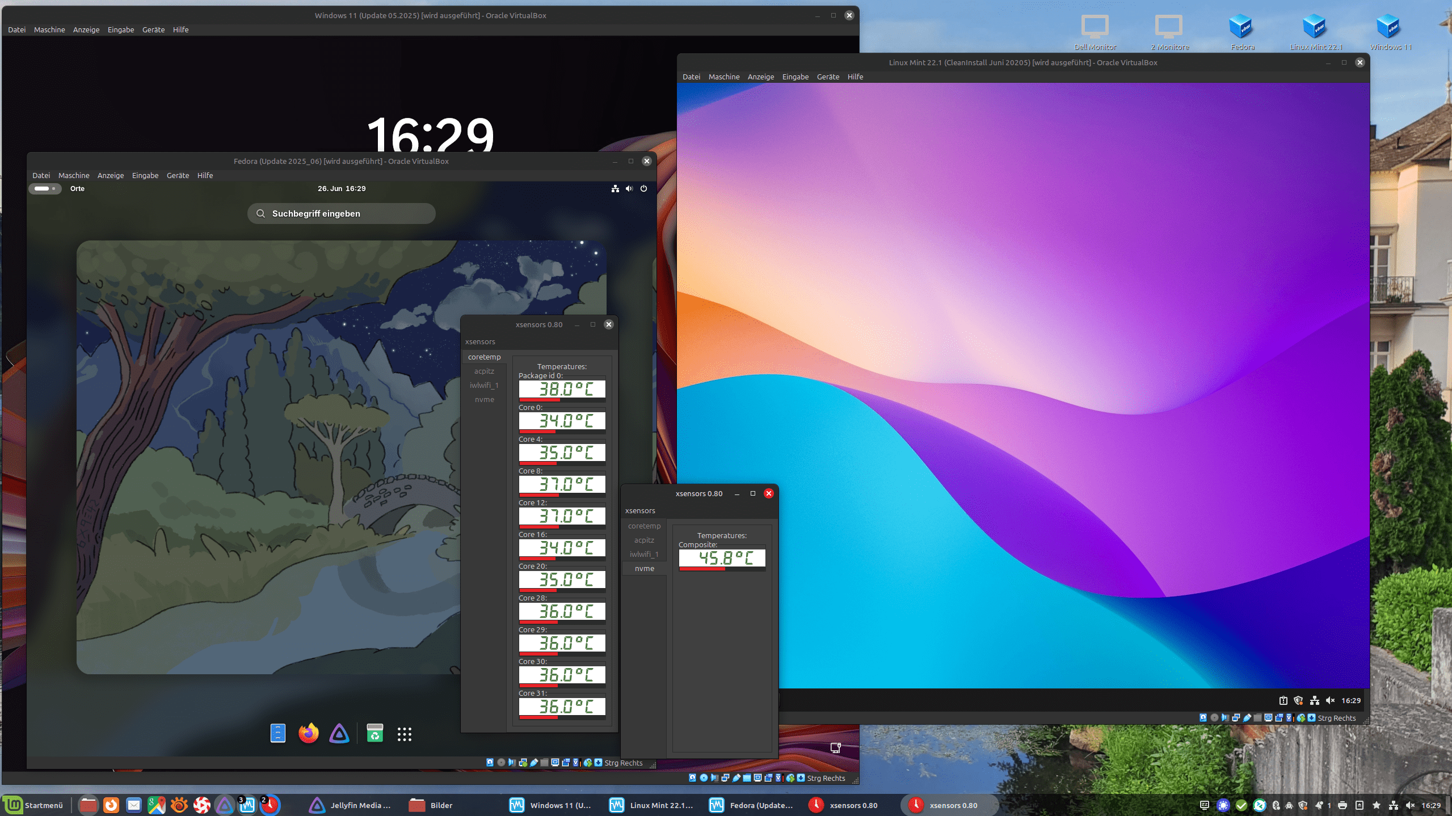Open the Jellyfin icon in the Fedora dock
1452x816 pixels.
click(339, 734)
